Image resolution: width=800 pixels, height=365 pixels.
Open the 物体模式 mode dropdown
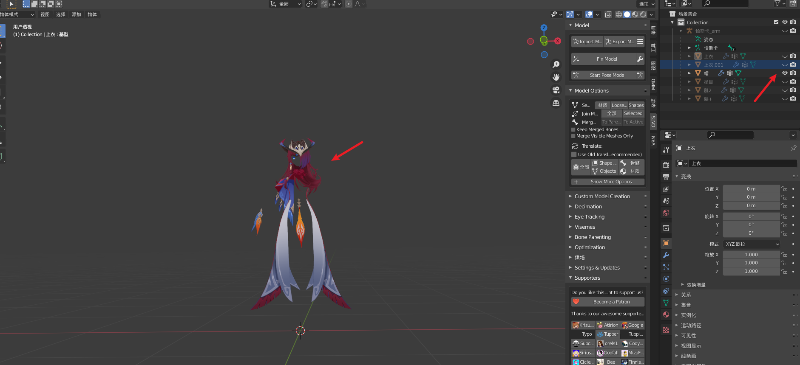[17, 14]
